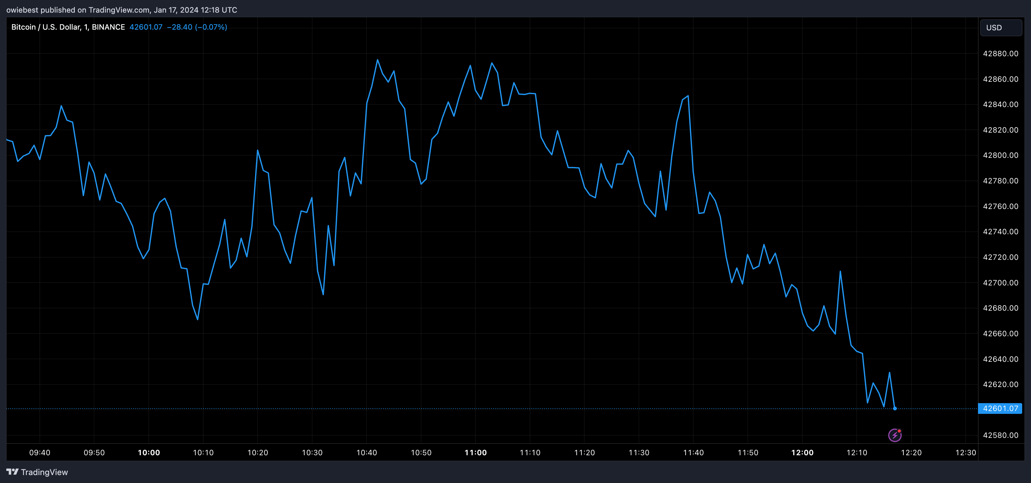Click the 42680.00 price axis label
This screenshot has width=1031, height=483.
pyautogui.click(x=1001, y=308)
